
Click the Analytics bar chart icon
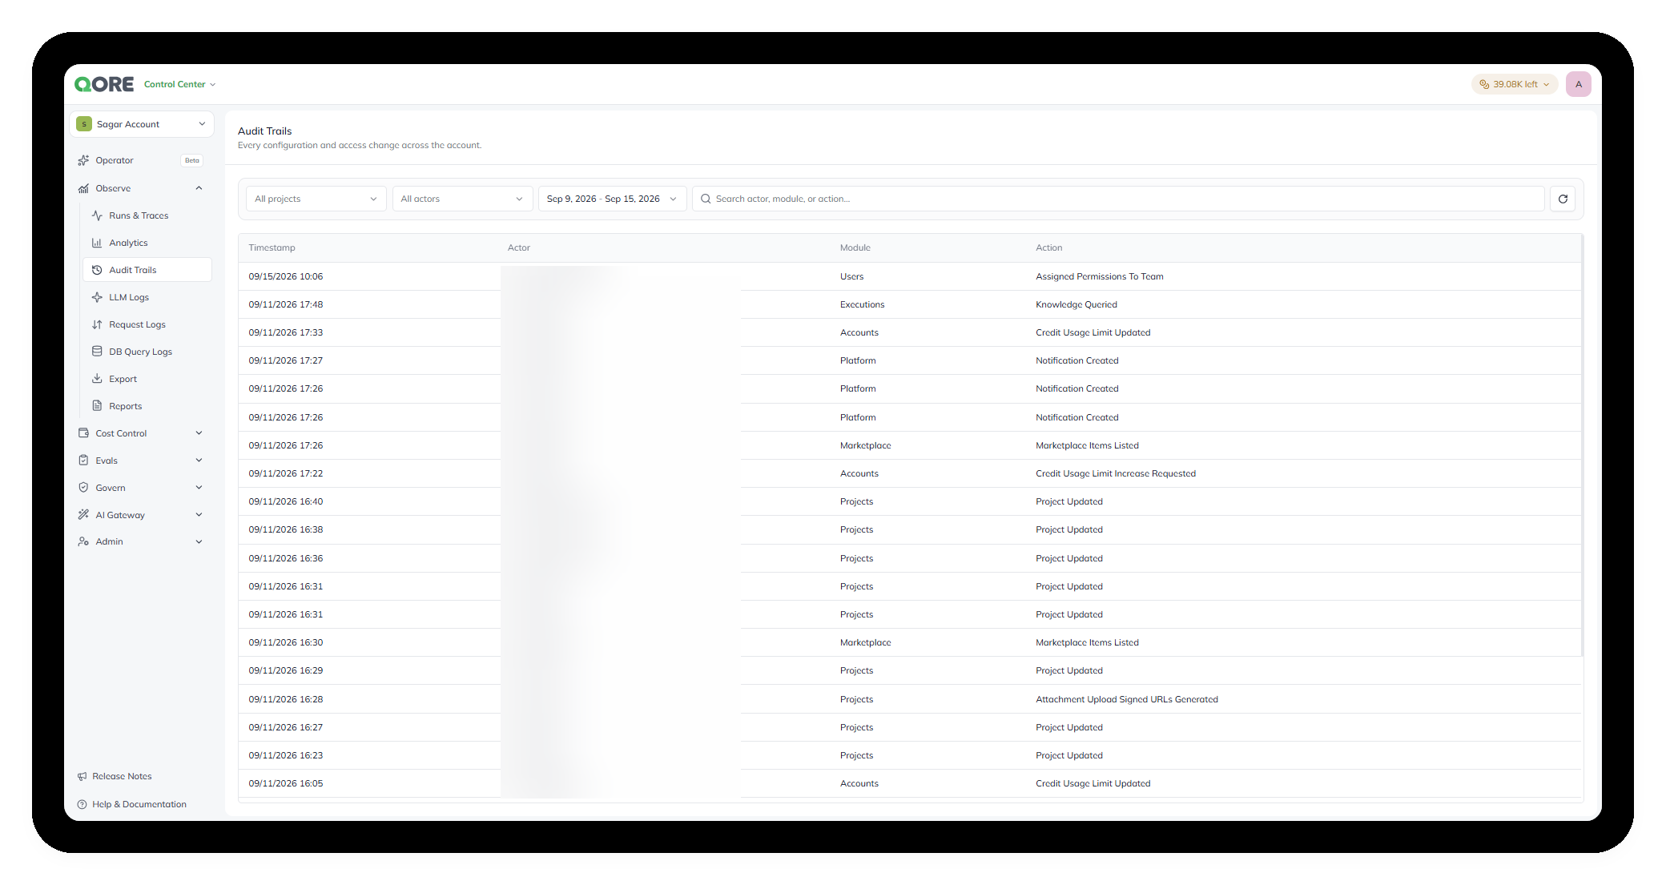coord(97,243)
